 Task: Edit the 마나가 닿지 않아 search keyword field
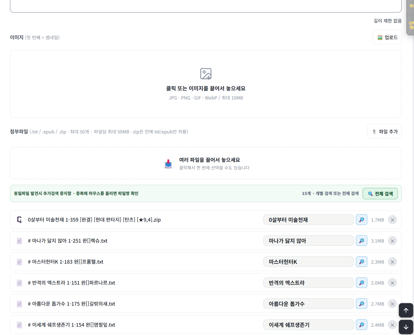pos(309,241)
